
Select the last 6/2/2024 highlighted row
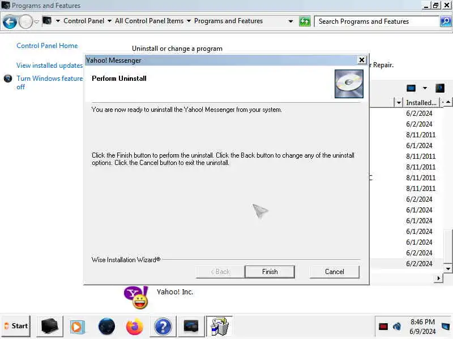click(x=419, y=263)
